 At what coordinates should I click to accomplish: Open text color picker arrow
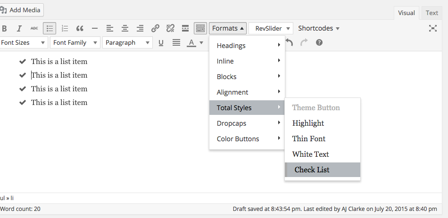201,43
